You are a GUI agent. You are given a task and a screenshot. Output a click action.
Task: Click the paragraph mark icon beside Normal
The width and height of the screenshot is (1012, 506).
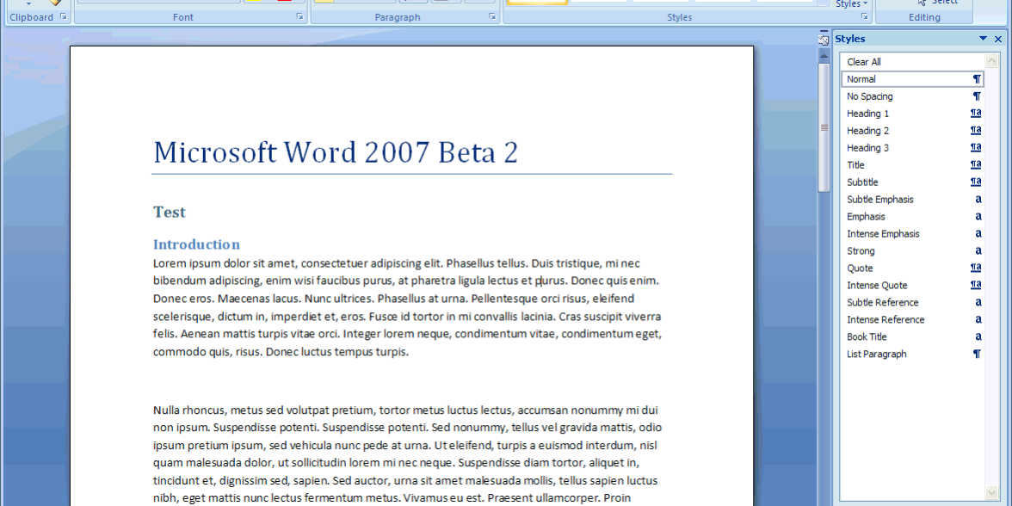coord(978,79)
